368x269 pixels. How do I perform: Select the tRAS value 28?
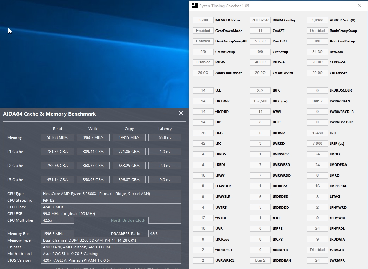[x=203, y=133]
